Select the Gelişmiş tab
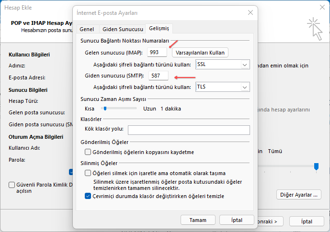The image size is (330, 232). (158, 29)
